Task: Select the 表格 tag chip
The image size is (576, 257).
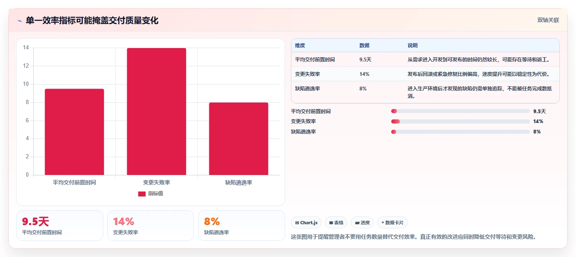Action: point(336,223)
